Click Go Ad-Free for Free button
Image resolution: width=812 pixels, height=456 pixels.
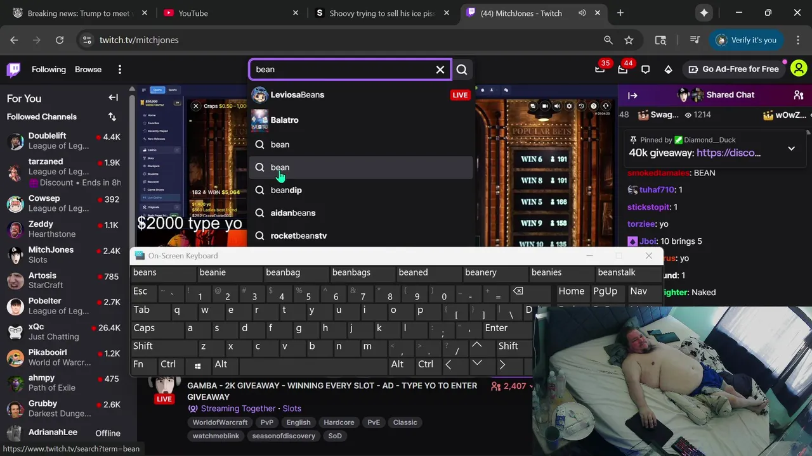[733, 69]
